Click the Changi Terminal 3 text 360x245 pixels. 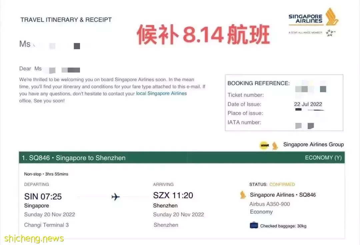coord(46,225)
